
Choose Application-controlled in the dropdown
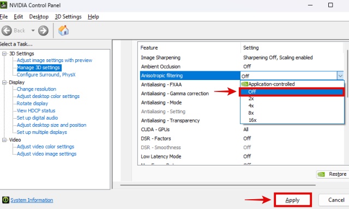point(292,84)
